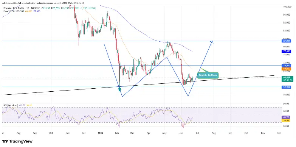Click the 2026 year label on the time axis

pos(100,133)
